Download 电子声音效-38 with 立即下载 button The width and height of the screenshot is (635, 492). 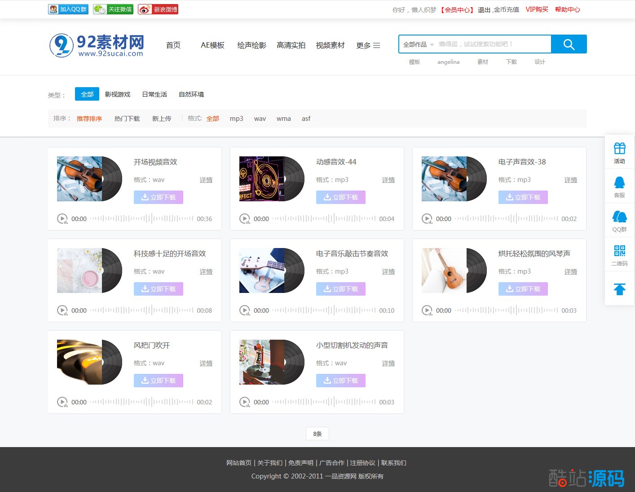pyautogui.click(x=523, y=197)
